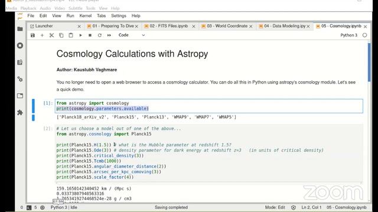Switch to 04 - Data Modeling tab
This screenshot has height=212, width=378.
coord(285,26)
